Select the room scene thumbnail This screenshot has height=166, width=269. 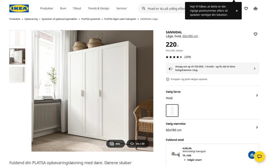point(17,56)
